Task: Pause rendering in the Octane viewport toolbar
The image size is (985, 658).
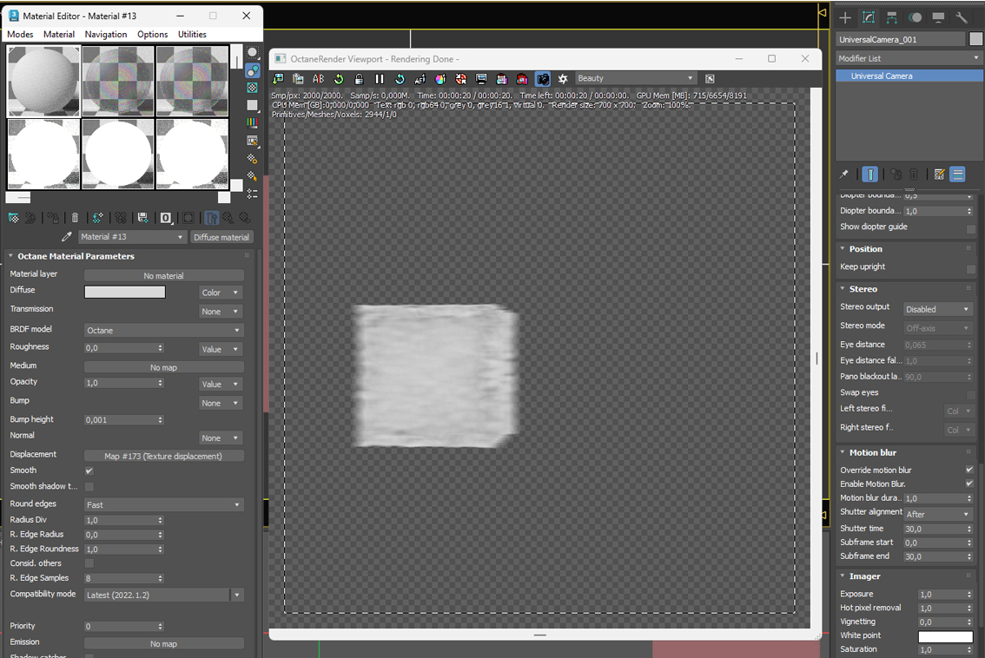Action: point(380,78)
